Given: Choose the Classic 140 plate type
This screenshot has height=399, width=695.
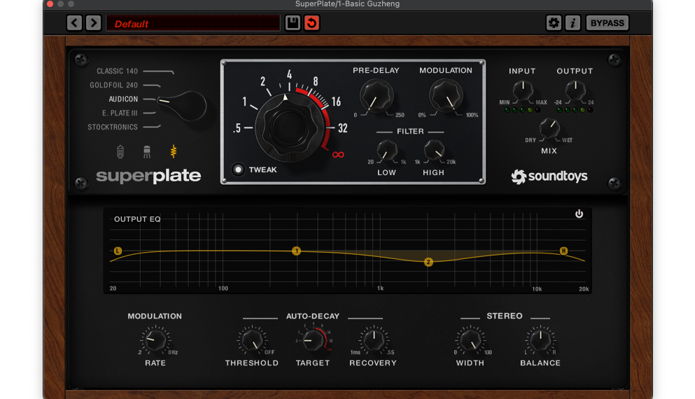Looking at the screenshot, I should (117, 71).
